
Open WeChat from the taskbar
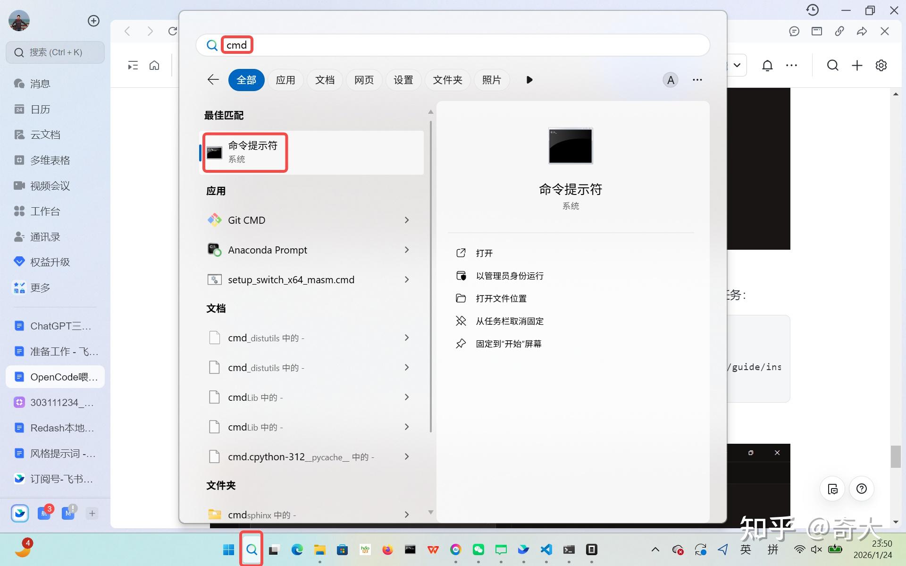(478, 549)
